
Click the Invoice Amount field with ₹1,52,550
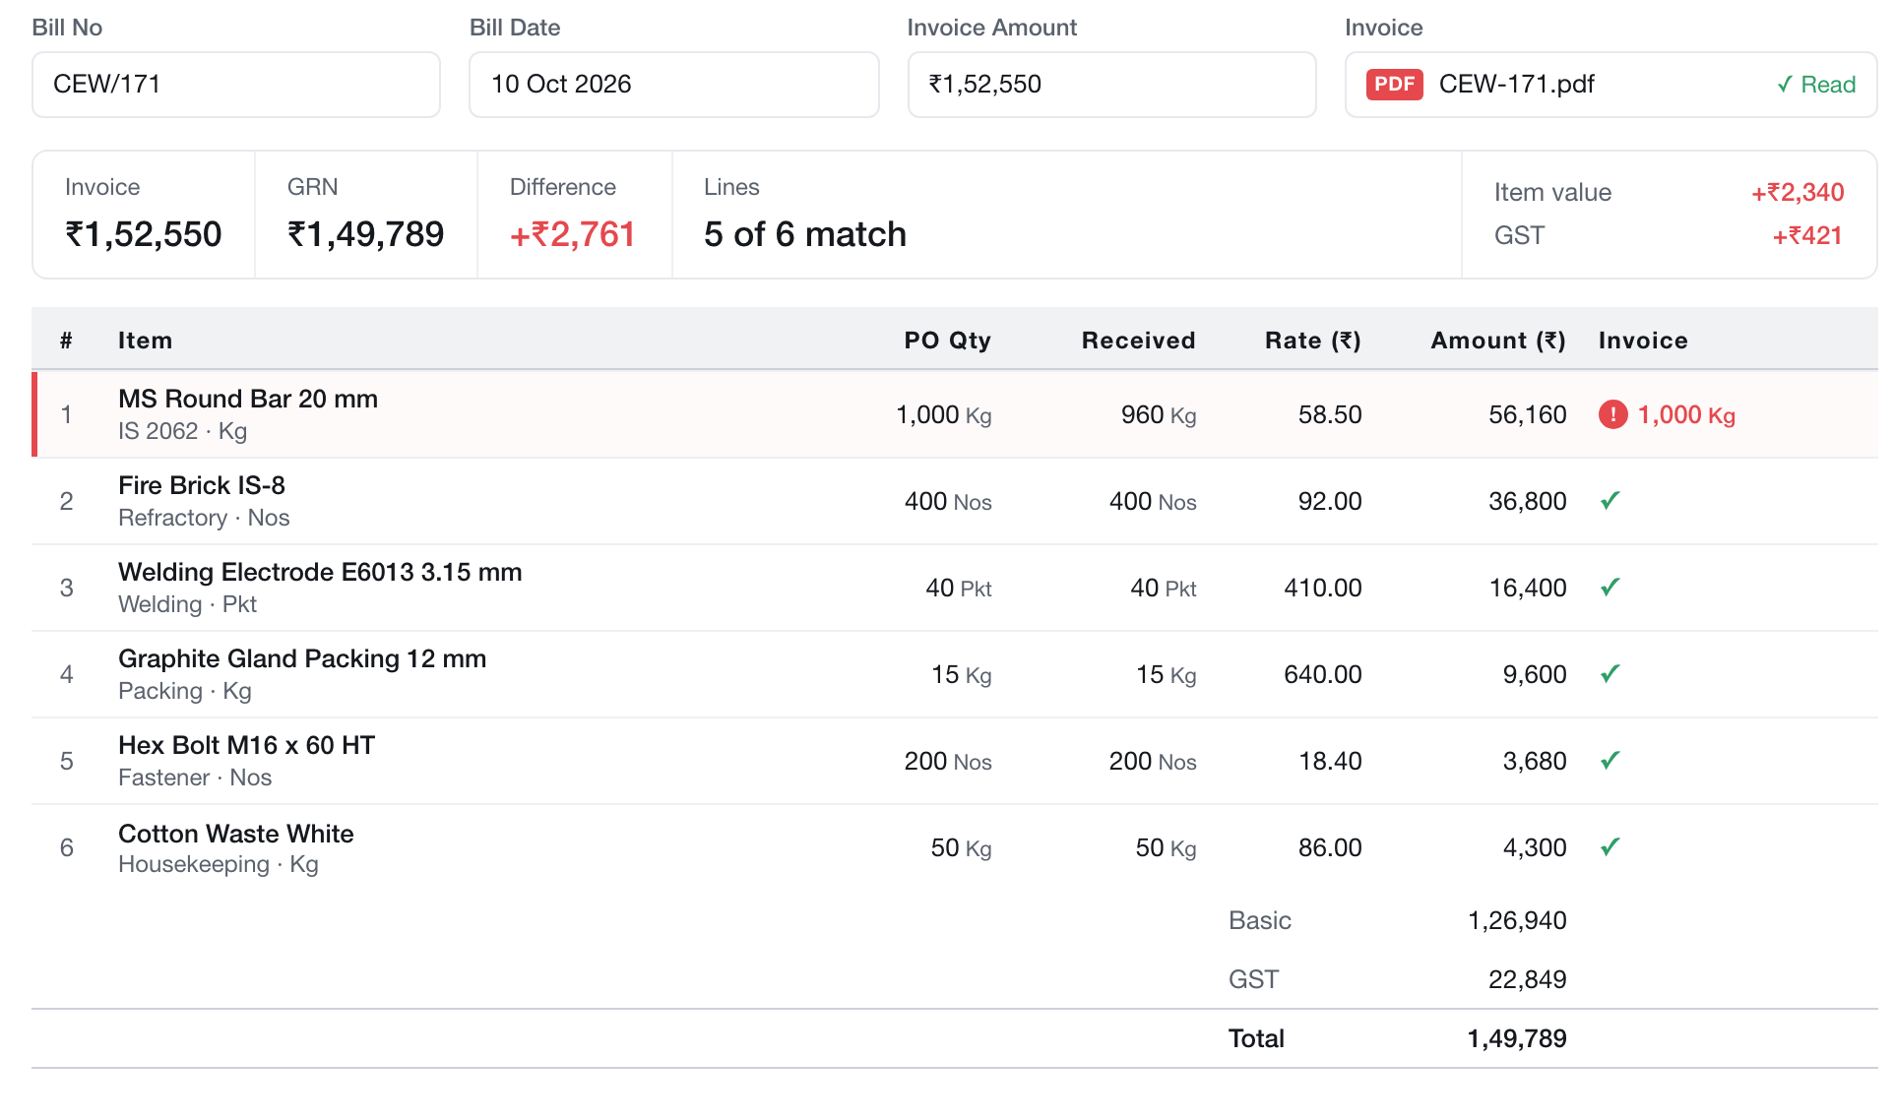[1111, 85]
